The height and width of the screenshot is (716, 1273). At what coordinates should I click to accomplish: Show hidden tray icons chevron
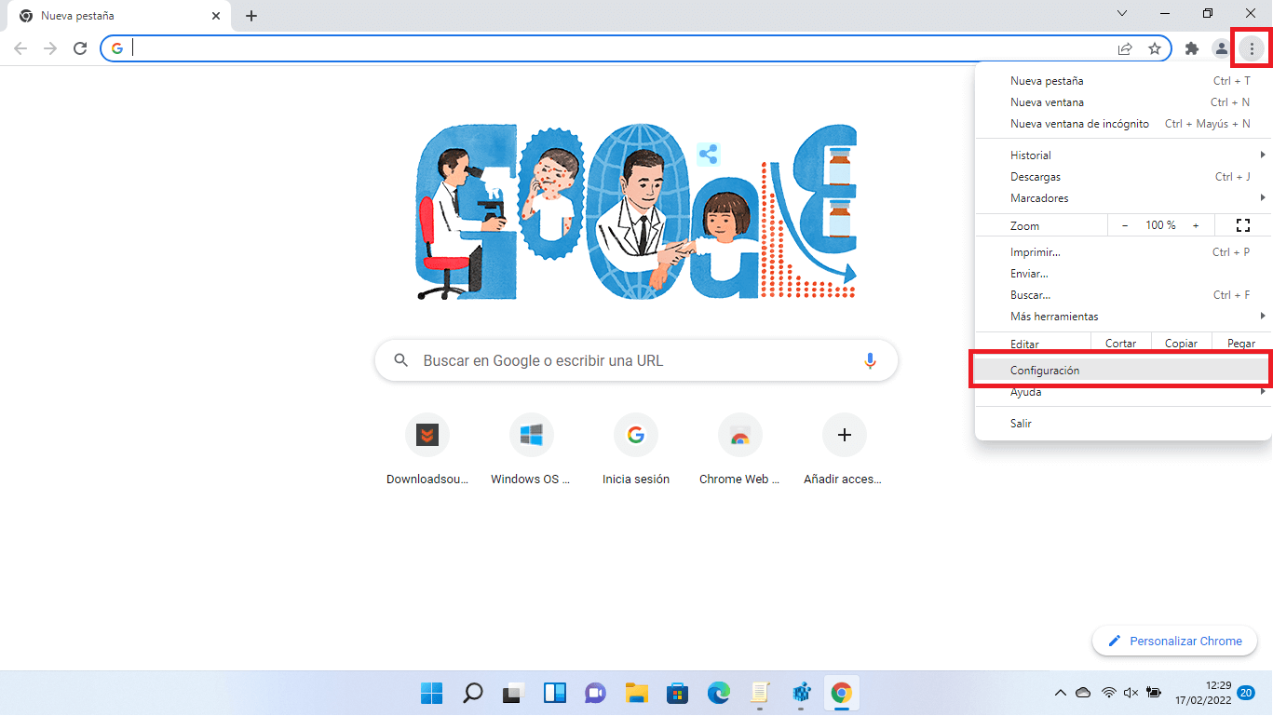1060,693
